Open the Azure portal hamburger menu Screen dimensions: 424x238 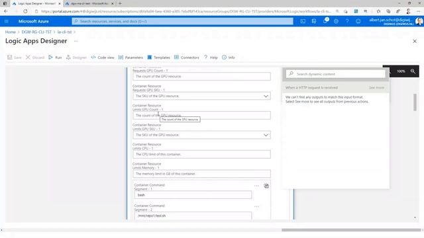click(x=7, y=21)
